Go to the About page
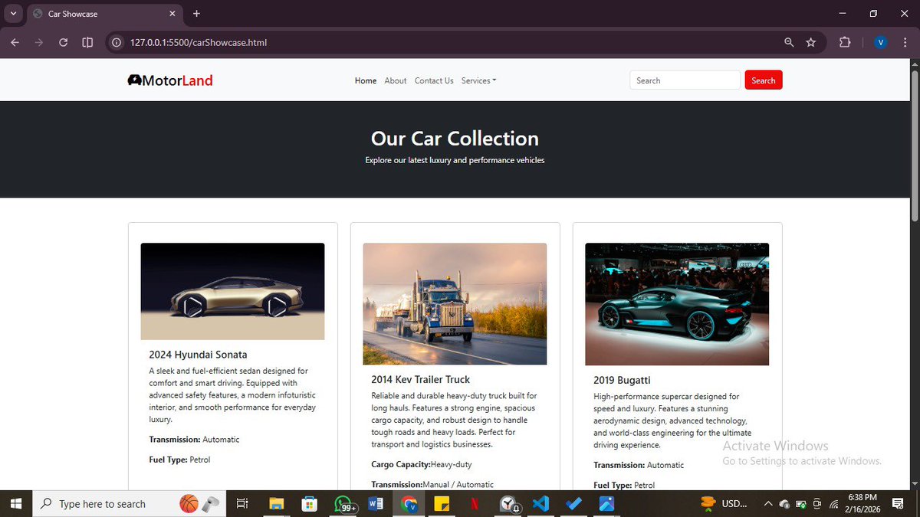920x517 pixels. click(396, 80)
